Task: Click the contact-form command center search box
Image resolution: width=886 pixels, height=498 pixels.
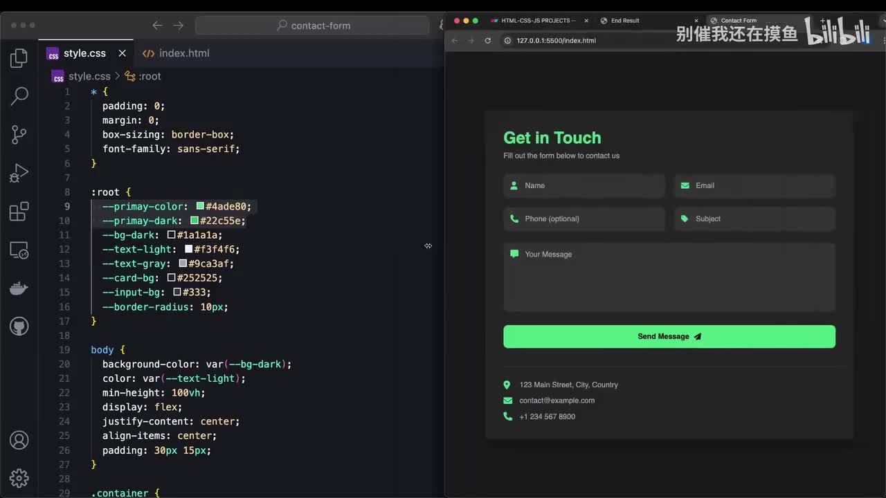Action: pyautogui.click(x=312, y=26)
